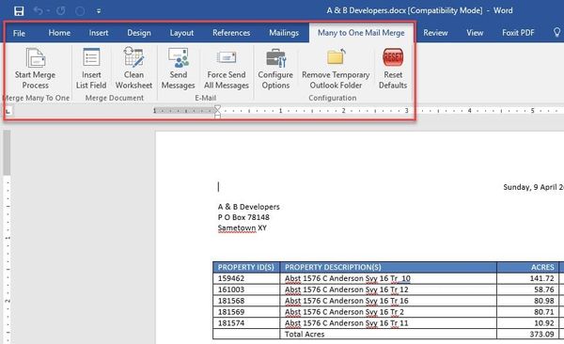Switch to the Review tab

pos(435,33)
